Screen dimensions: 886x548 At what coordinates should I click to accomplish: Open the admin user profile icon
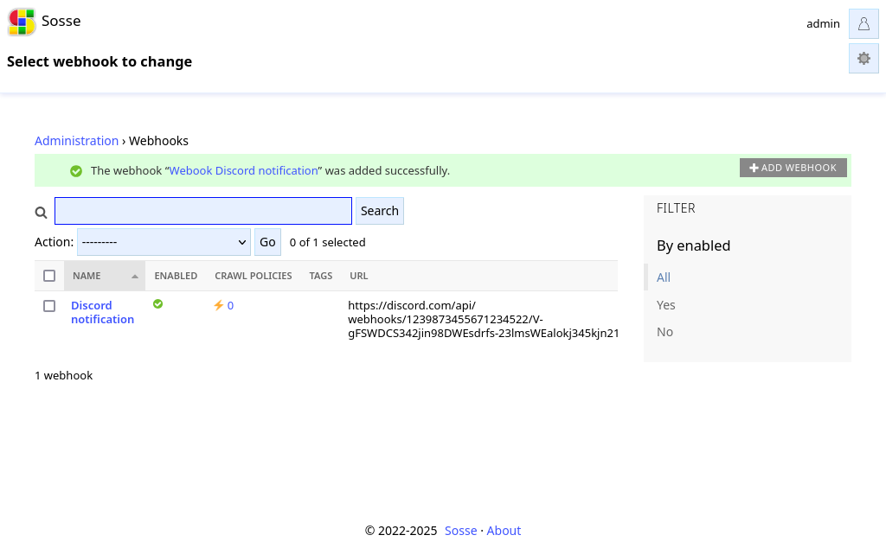[x=864, y=23]
